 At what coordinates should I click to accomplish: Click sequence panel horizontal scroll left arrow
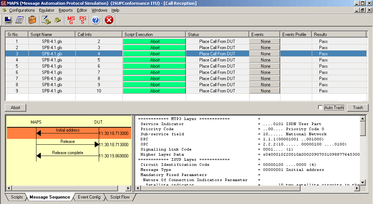(9, 188)
